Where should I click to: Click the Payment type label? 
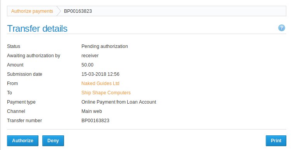point(21,102)
